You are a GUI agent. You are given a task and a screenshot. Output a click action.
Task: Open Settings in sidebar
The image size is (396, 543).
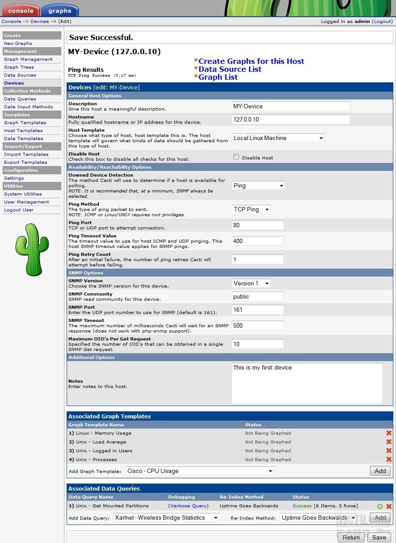tap(14, 178)
